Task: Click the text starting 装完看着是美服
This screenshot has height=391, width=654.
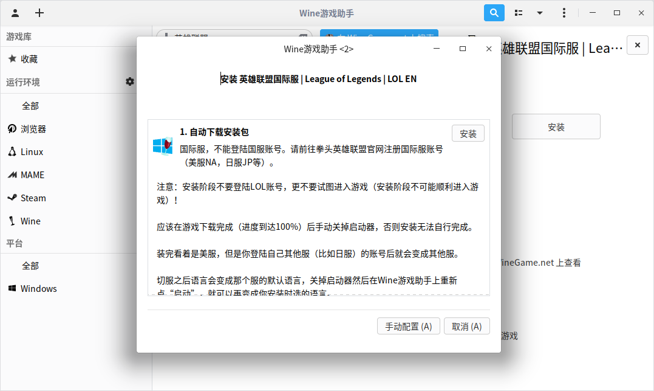Action: pyautogui.click(x=308, y=254)
